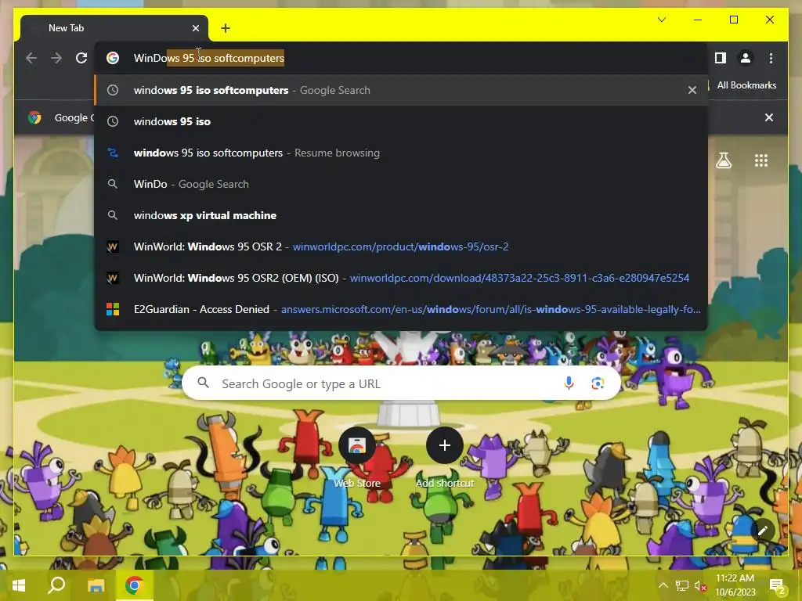The image size is (802, 601).
Task: Reload the page with the refresh icon
Action: pyautogui.click(x=81, y=58)
